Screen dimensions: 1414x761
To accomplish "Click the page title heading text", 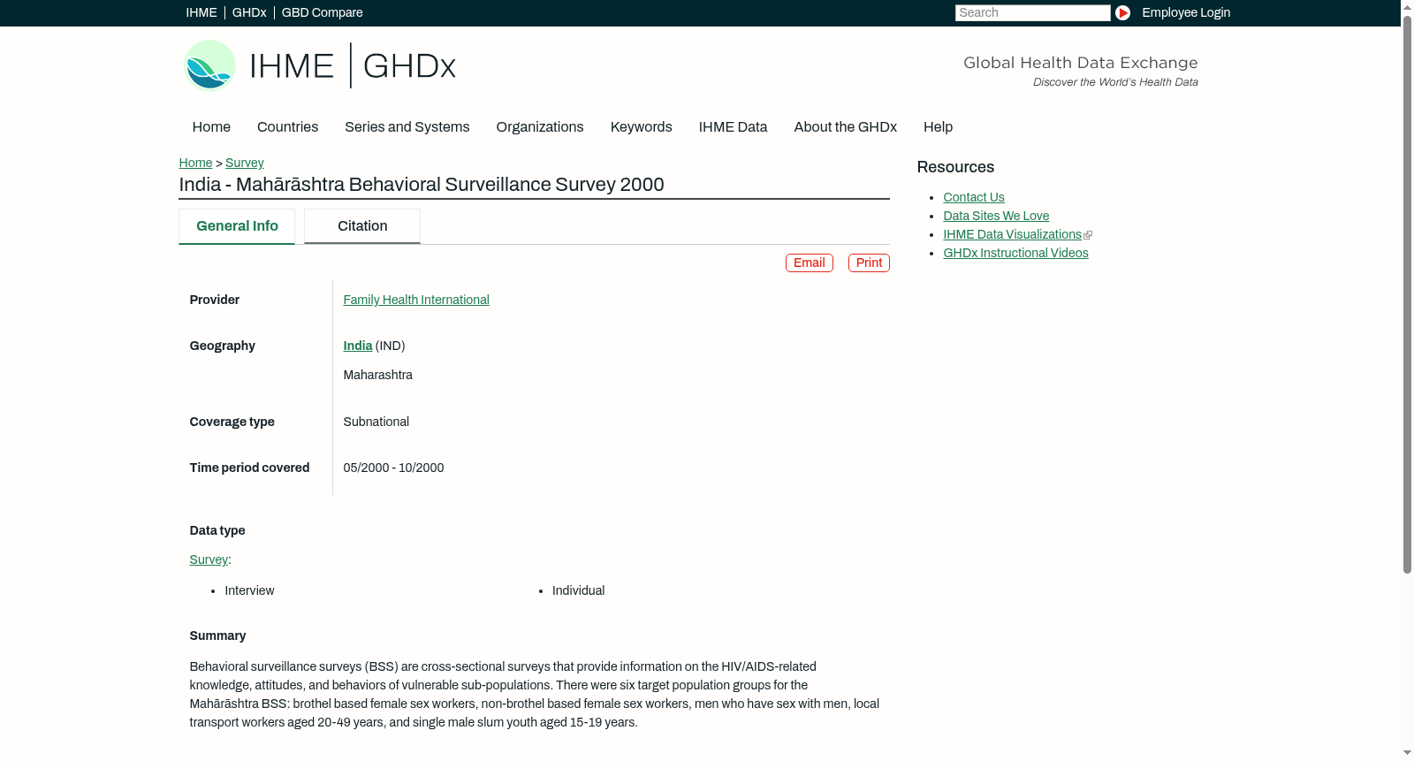I will pos(422,185).
